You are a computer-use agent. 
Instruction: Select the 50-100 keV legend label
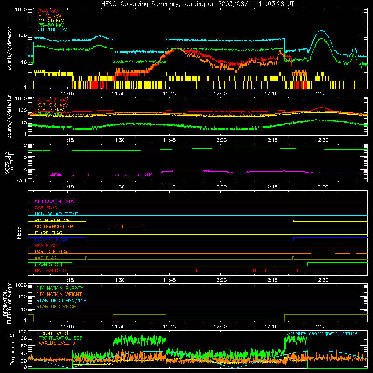point(53,30)
